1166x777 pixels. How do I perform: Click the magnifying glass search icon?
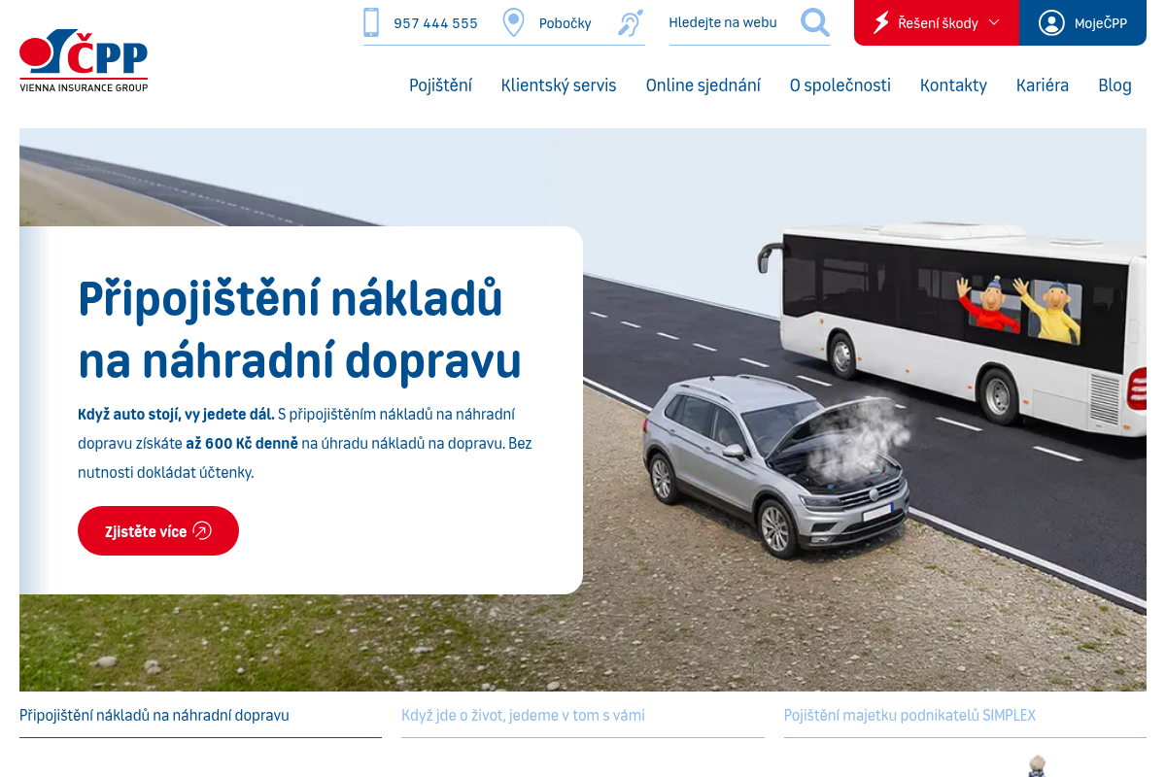pos(815,22)
